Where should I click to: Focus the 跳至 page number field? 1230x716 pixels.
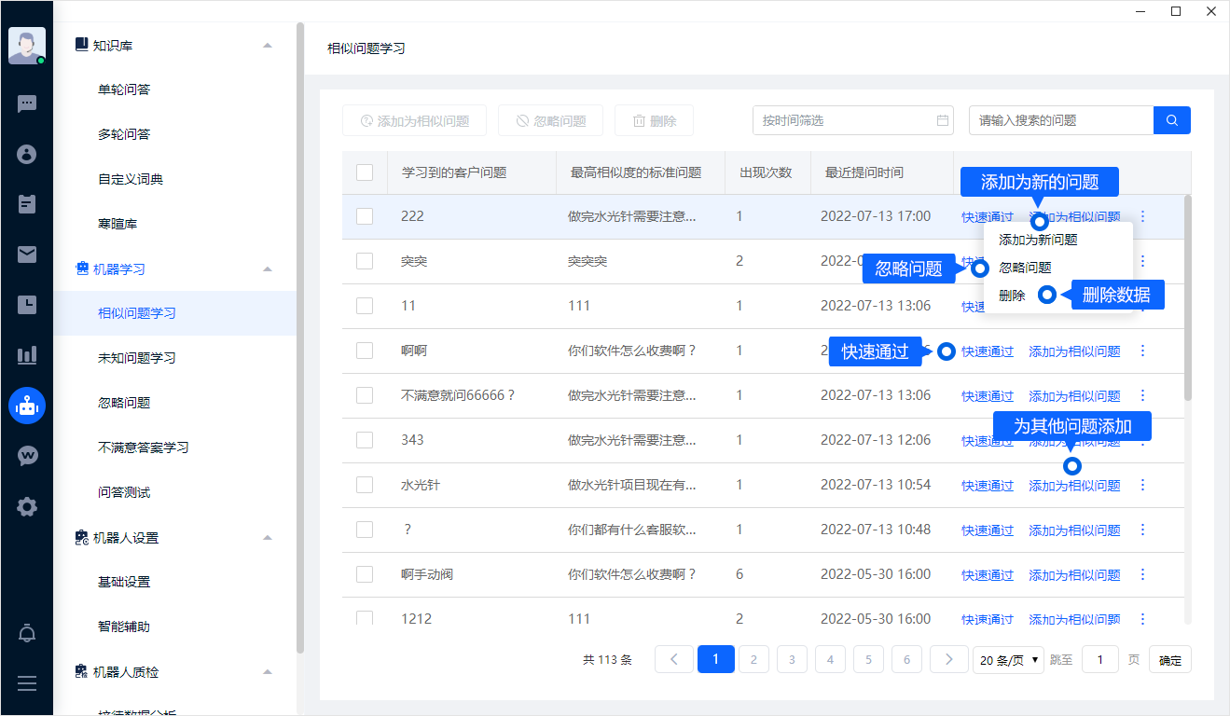click(1100, 660)
